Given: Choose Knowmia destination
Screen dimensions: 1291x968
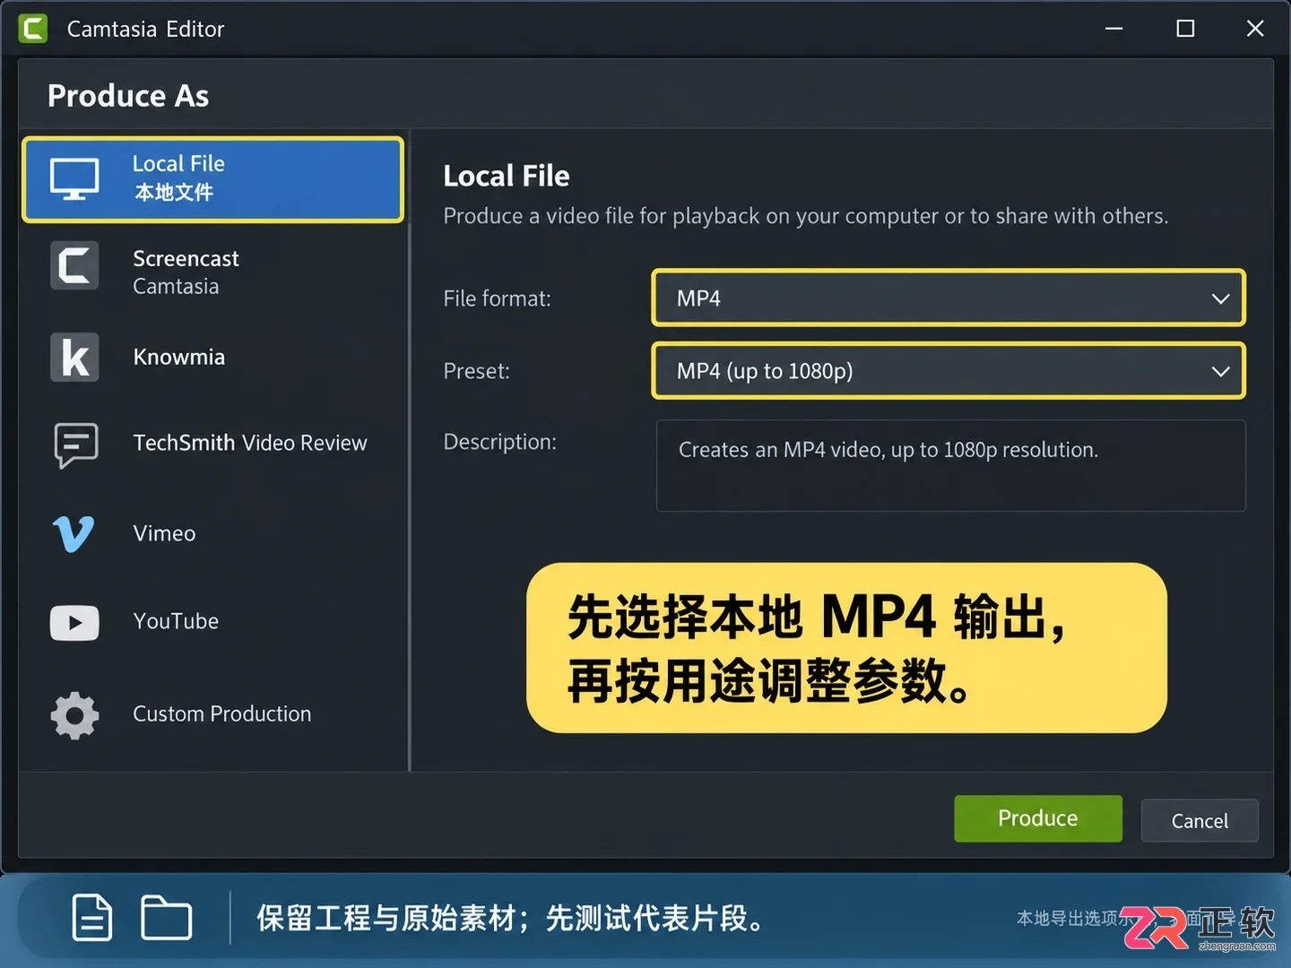Looking at the screenshot, I should coord(213,357).
